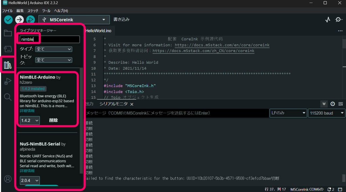Click M5CoreInk COM6 board status text
346x192 pixels.
(x=307, y=189)
